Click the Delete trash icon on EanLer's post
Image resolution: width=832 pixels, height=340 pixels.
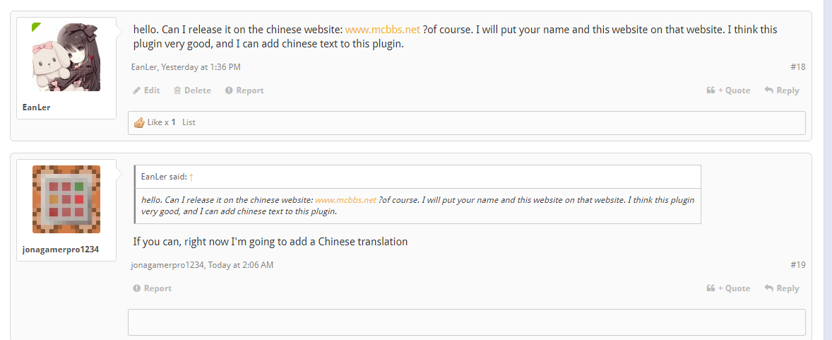pyautogui.click(x=177, y=90)
